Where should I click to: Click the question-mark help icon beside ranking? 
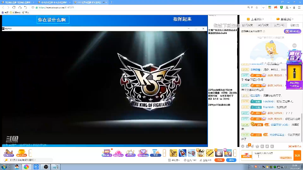264,31
